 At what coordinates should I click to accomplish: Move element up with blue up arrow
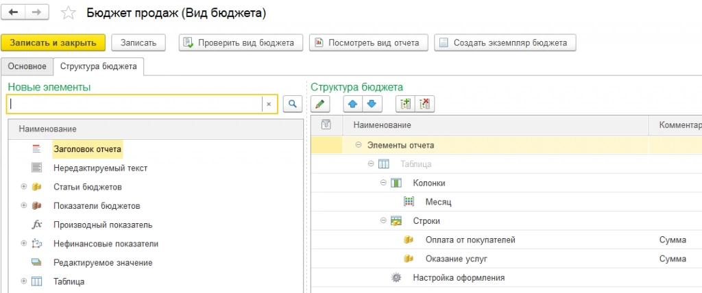click(354, 104)
